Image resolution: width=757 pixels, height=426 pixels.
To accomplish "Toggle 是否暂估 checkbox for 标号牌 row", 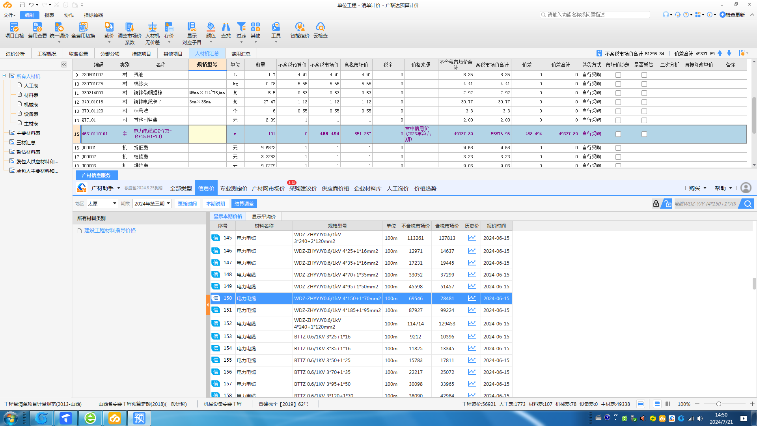I will (644, 111).
